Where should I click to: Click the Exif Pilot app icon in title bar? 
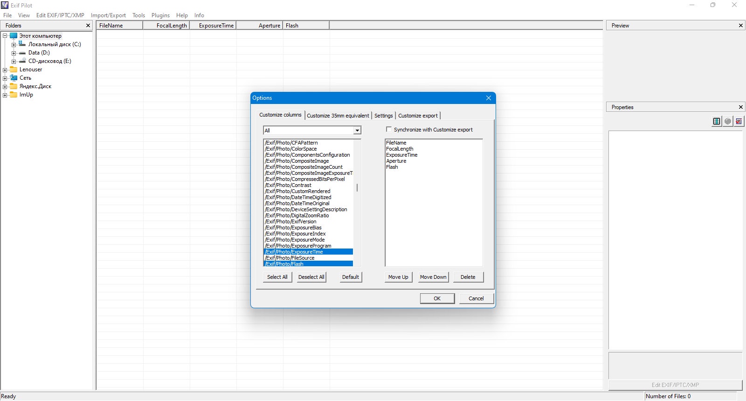[5, 5]
